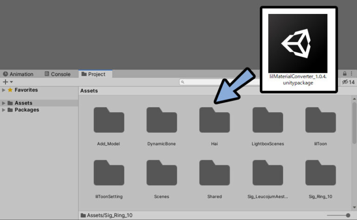This screenshot has height=220, width=357.
Task: Open the plus create asset dropdown
Action: [x=8, y=82]
